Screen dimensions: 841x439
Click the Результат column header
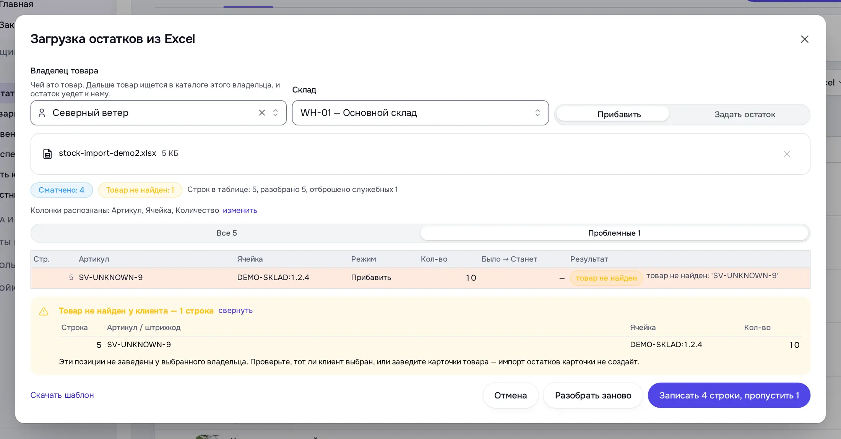589,259
